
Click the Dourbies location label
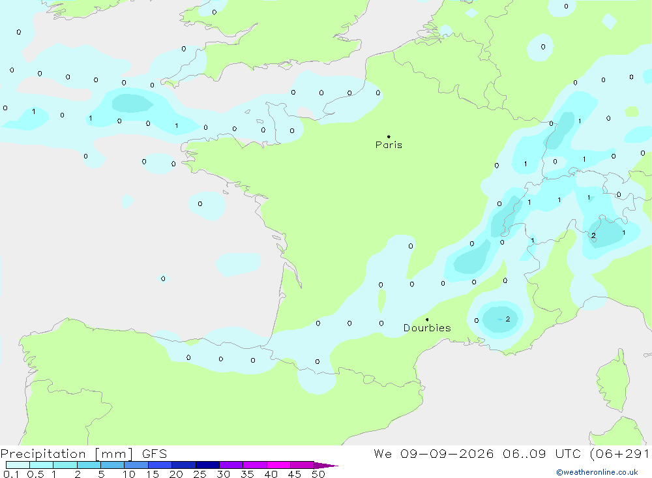[x=427, y=328]
